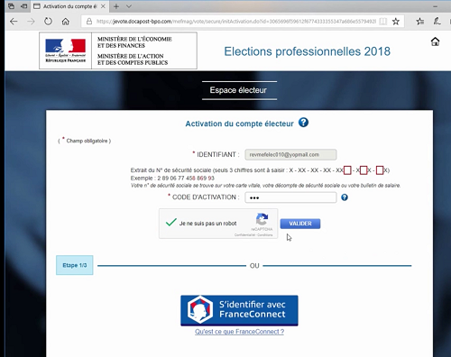Click the République Française logo

[x=66, y=50]
